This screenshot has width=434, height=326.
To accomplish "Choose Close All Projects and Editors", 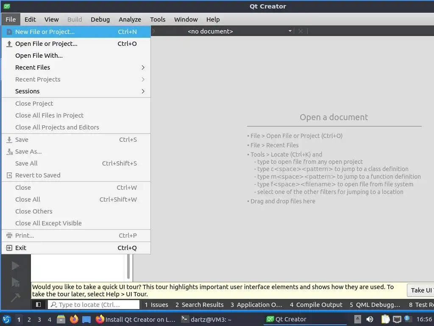I will pos(76,127).
